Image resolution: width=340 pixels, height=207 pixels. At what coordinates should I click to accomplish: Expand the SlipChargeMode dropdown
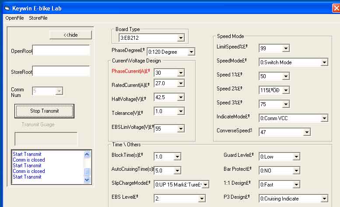click(205, 185)
